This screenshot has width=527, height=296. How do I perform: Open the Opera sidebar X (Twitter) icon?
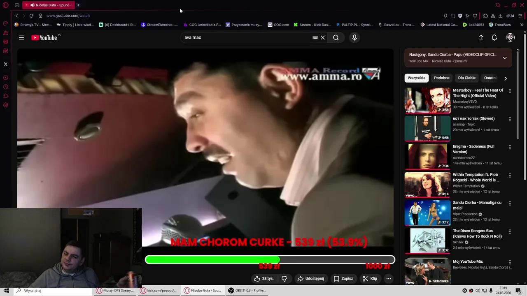click(x=5, y=64)
